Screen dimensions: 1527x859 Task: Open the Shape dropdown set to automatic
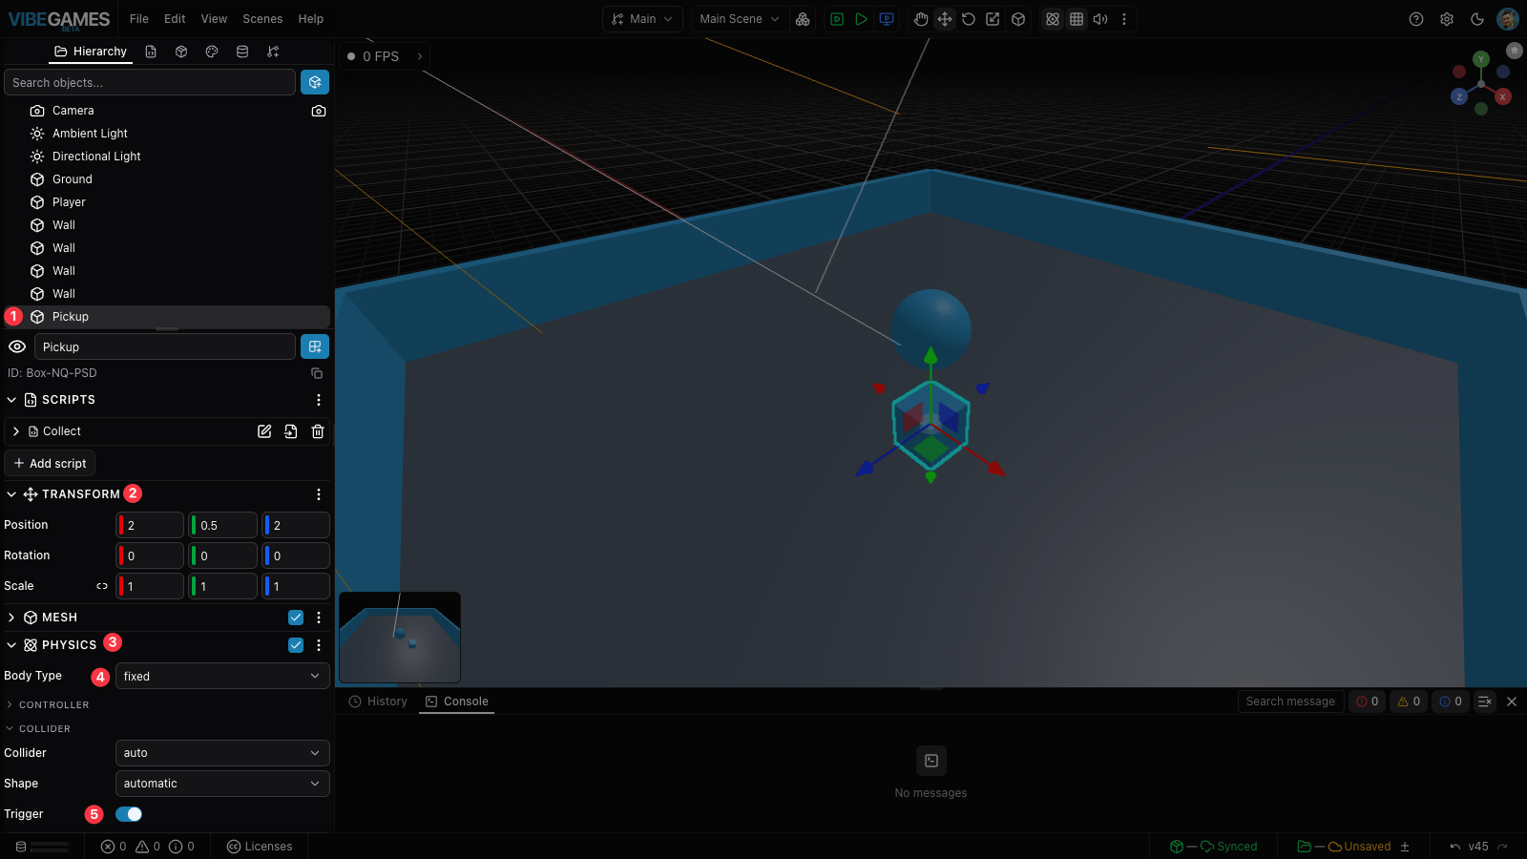pos(222,784)
